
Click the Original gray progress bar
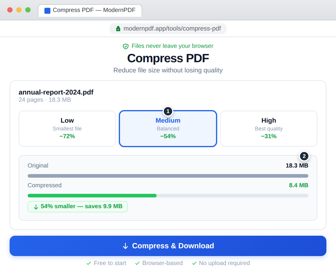[x=168, y=176]
